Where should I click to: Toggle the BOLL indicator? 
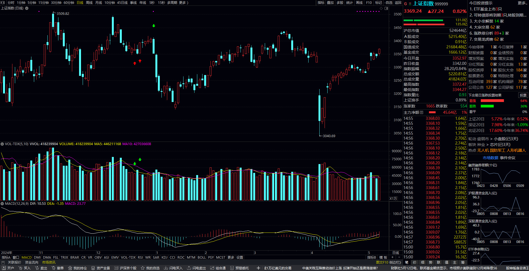[x=202, y=258]
